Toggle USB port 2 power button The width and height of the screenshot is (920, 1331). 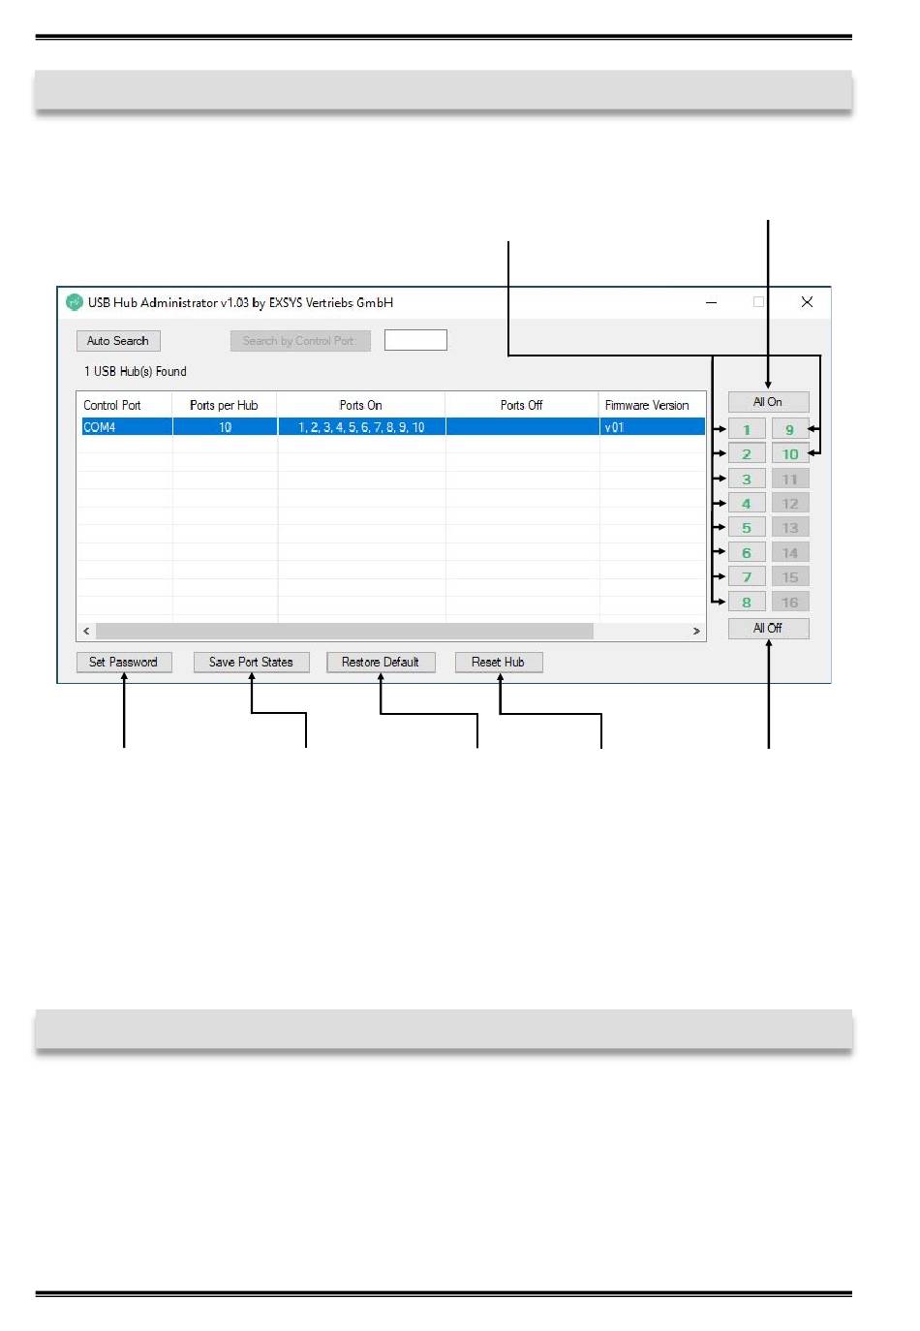coord(747,453)
